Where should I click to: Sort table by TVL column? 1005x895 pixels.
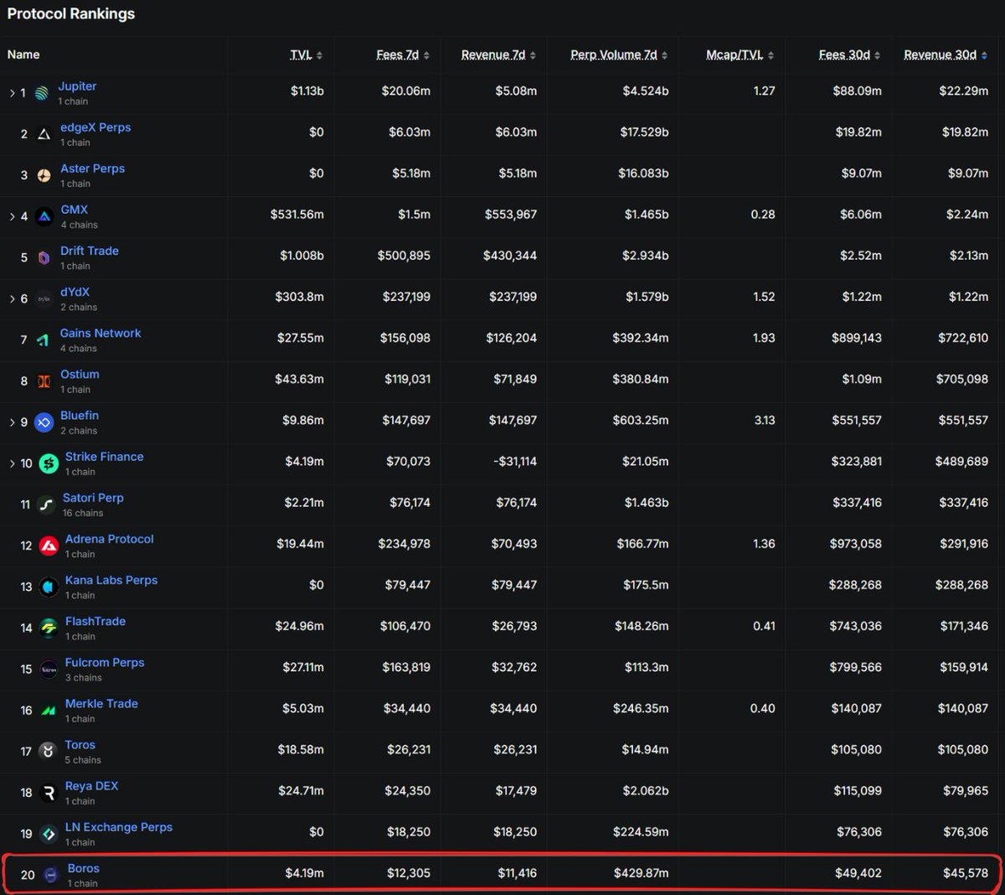pyautogui.click(x=306, y=54)
